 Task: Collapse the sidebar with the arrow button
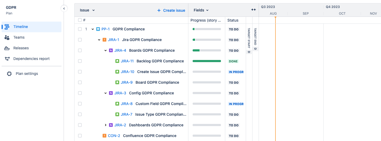[64, 9]
